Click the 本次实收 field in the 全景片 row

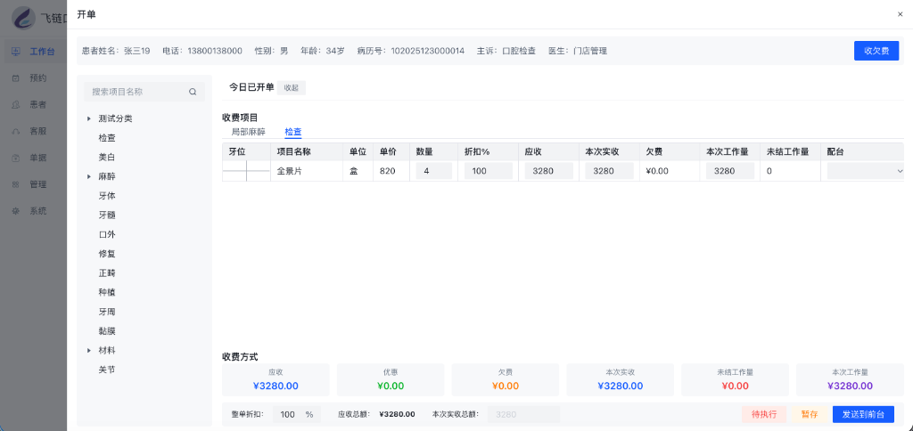[x=609, y=171]
